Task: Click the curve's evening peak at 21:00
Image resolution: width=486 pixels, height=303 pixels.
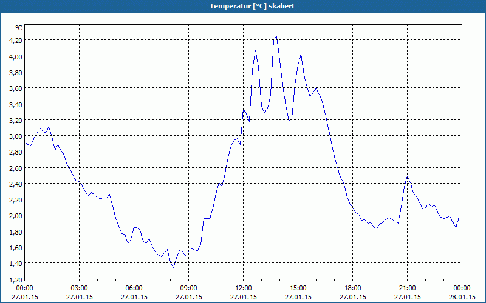Action: pyautogui.click(x=407, y=177)
